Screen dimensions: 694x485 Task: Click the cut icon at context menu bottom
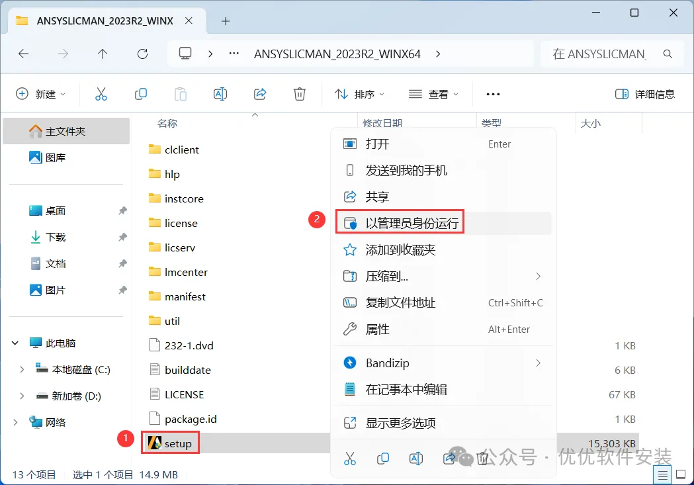(x=350, y=459)
